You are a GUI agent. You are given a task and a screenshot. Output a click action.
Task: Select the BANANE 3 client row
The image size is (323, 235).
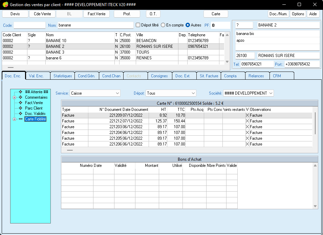113,52
